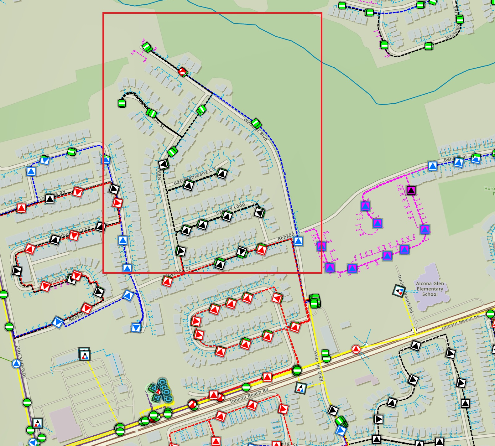Viewport: 495px width, 446px height.
Task: Select right-pointing black marker above Benson St
Action: (x=181, y=251)
